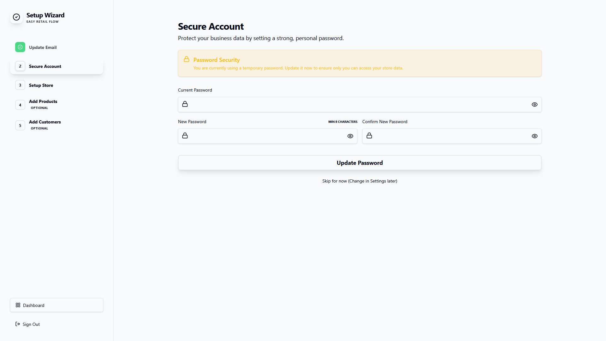The height and width of the screenshot is (341, 606).
Task: Click the temporary password warning message
Action: click(298, 68)
